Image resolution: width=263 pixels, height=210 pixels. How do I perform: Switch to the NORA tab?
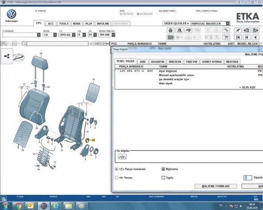[x=77, y=23]
